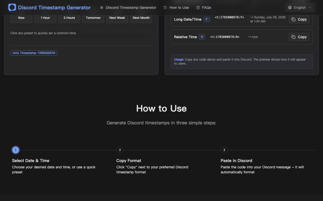Image resolution: width=323 pixels, height=201 pixels.
Task: Click the 'now' relative time preview
Action: [x=253, y=37]
